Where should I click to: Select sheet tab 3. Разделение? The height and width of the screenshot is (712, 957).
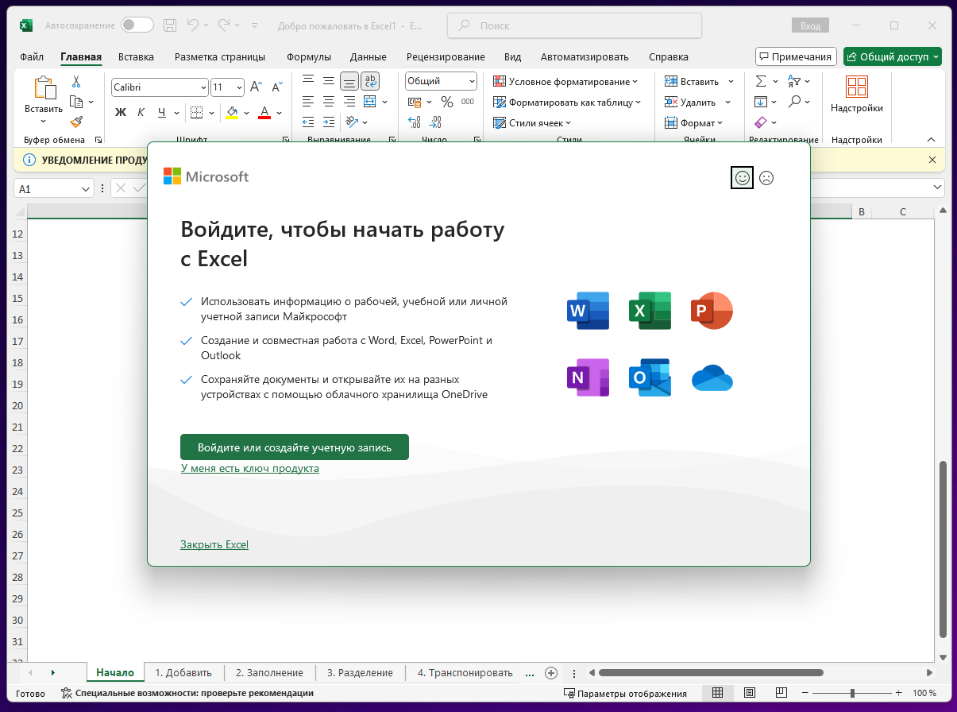coord(360,672)
